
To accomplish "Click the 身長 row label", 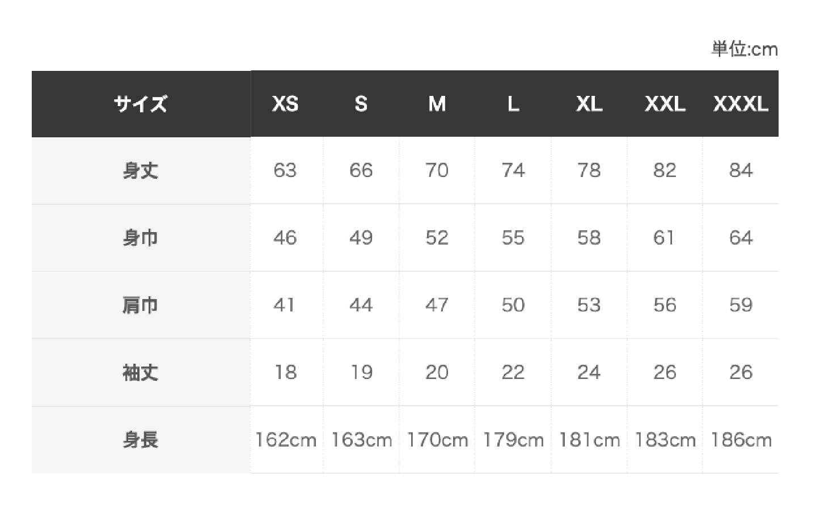I will click(x=141, y=440).
